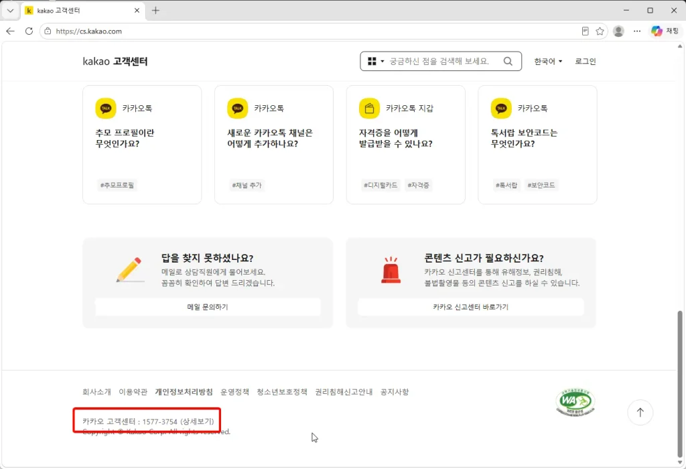The height and width of the screenshot is (469, 686).
Task: Open the reader view icon in the address bar
Action: click(x=585, y=31)
